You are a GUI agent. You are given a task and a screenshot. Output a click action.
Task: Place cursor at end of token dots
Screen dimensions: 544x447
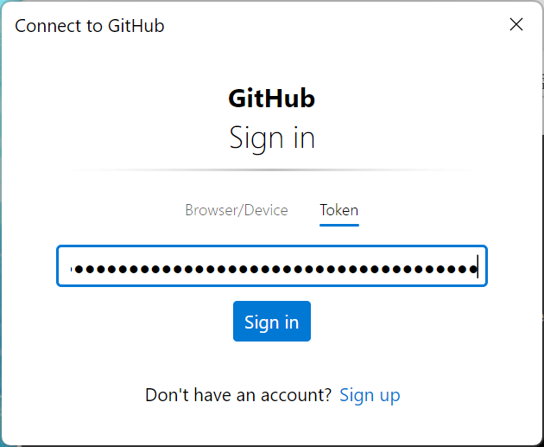click(477, 268)
